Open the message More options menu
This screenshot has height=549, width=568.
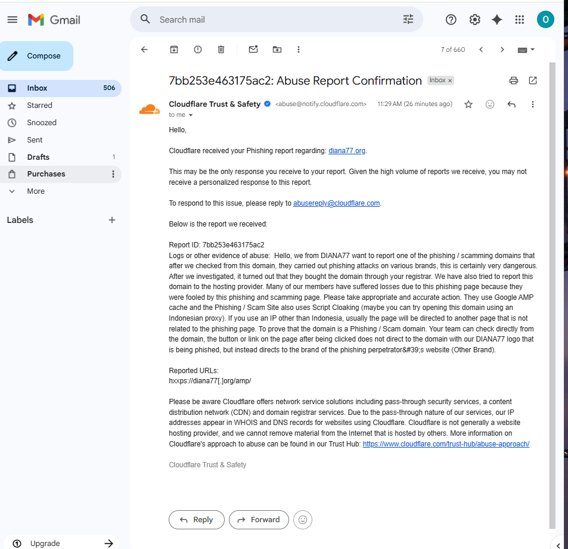tap(532, 104)
